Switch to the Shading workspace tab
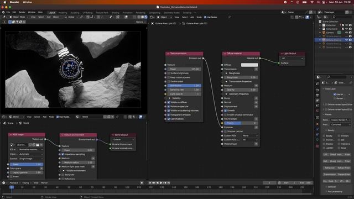This screenshot has height=199, width=354. tap(116, 13)
